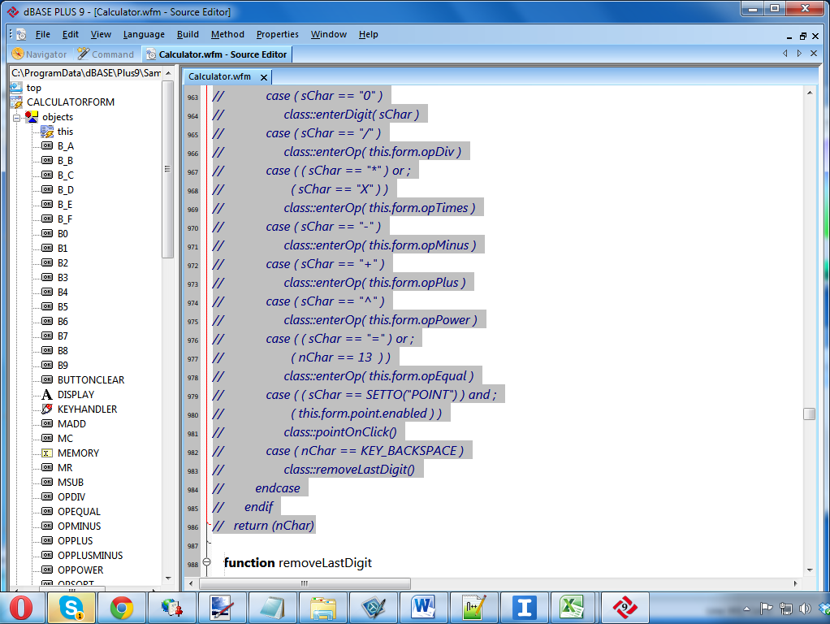Select the CALCULATORFORM form icon
830x624 pixels.
tap(16, 102)
